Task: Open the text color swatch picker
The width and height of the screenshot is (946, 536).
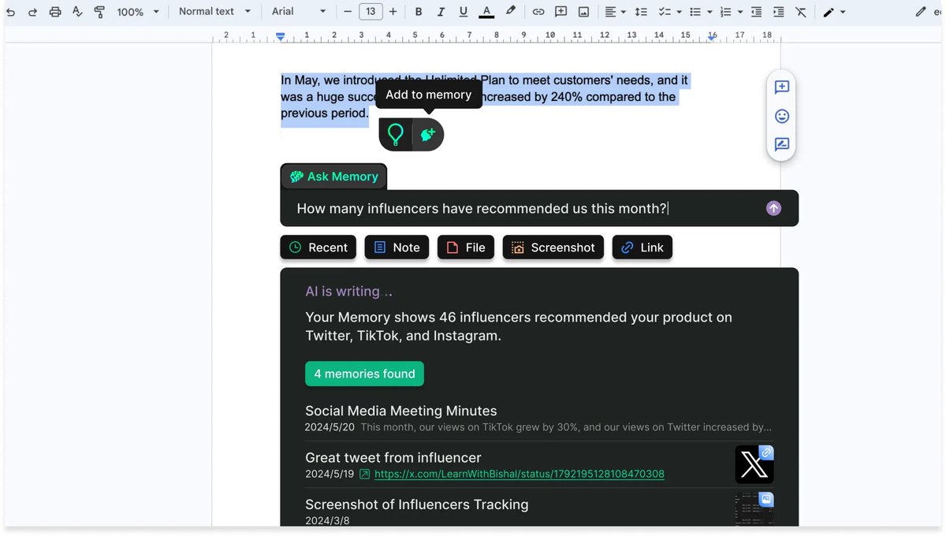Action: (486, 11)
